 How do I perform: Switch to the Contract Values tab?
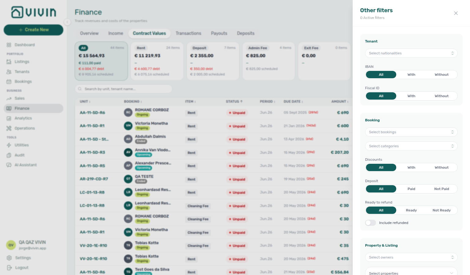point(149,33)
